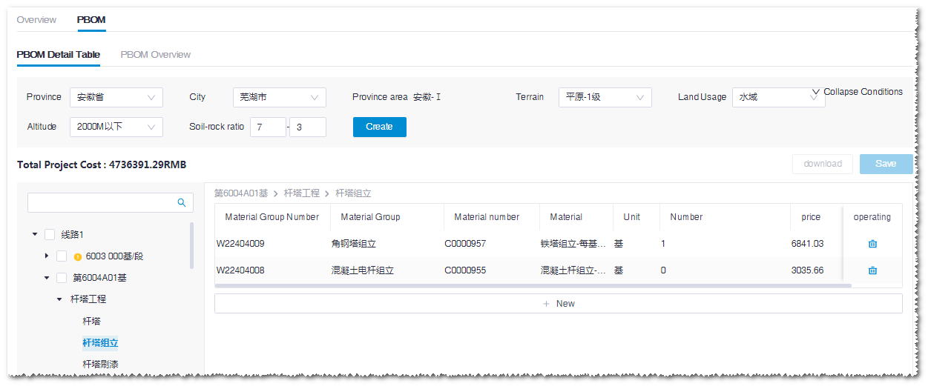
Task: Expand the 6003 000基/段 tree node arrow
Action: (x=47, y=256)
